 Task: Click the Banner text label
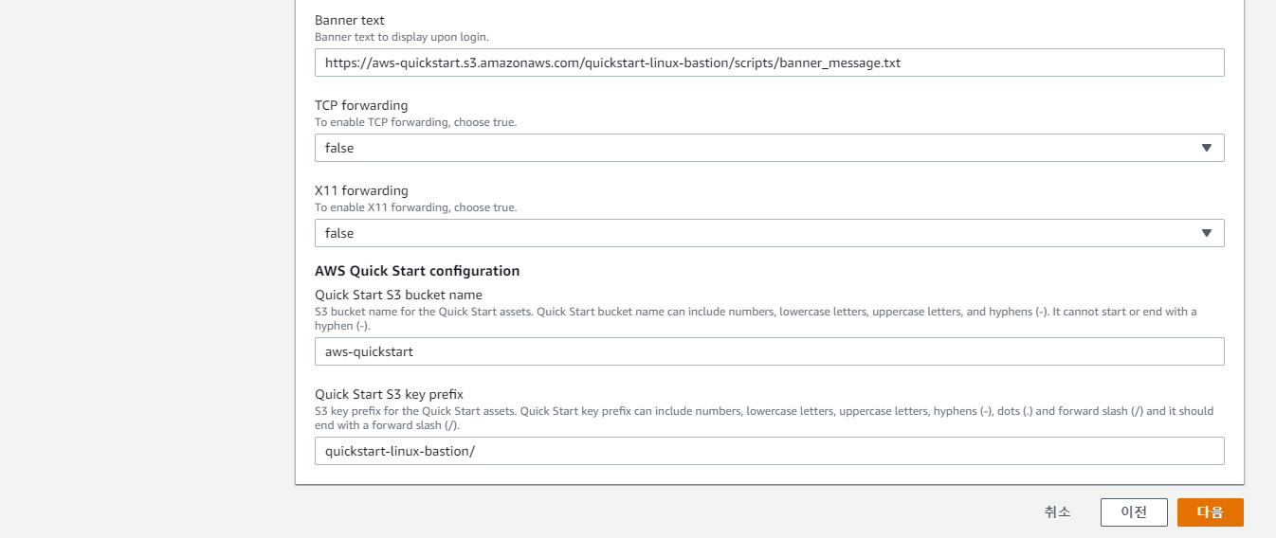point(350,20)
